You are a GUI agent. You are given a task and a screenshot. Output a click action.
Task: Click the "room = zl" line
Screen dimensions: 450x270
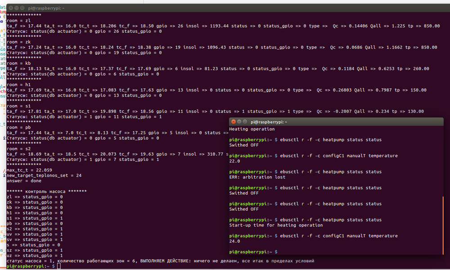pyautogui.click(x=18, y=21)
